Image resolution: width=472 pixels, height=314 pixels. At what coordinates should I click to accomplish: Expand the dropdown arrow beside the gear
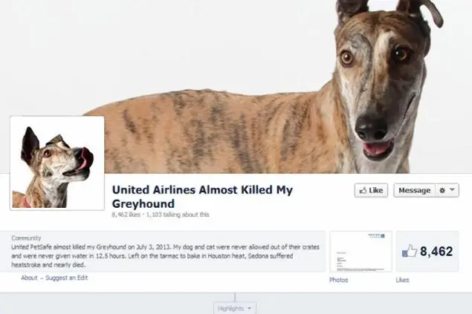pyautogui.click(x=452, y=190)
